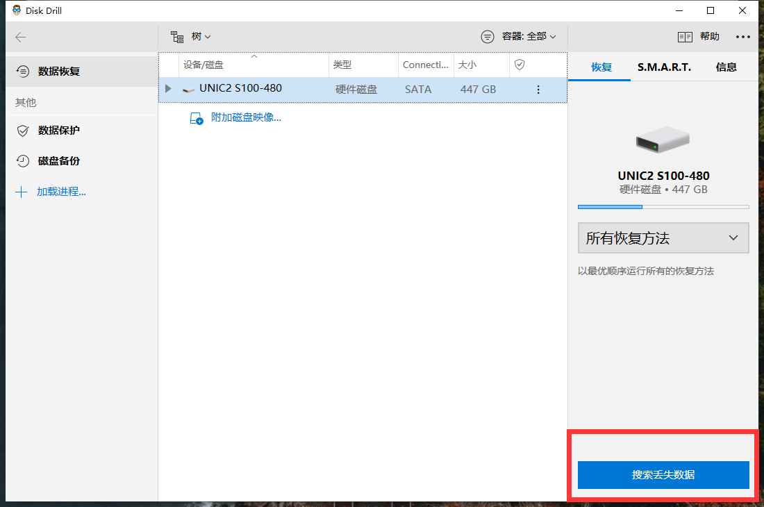Open the container filter dropdown
The image size is (764, 507).
[529, 37]
